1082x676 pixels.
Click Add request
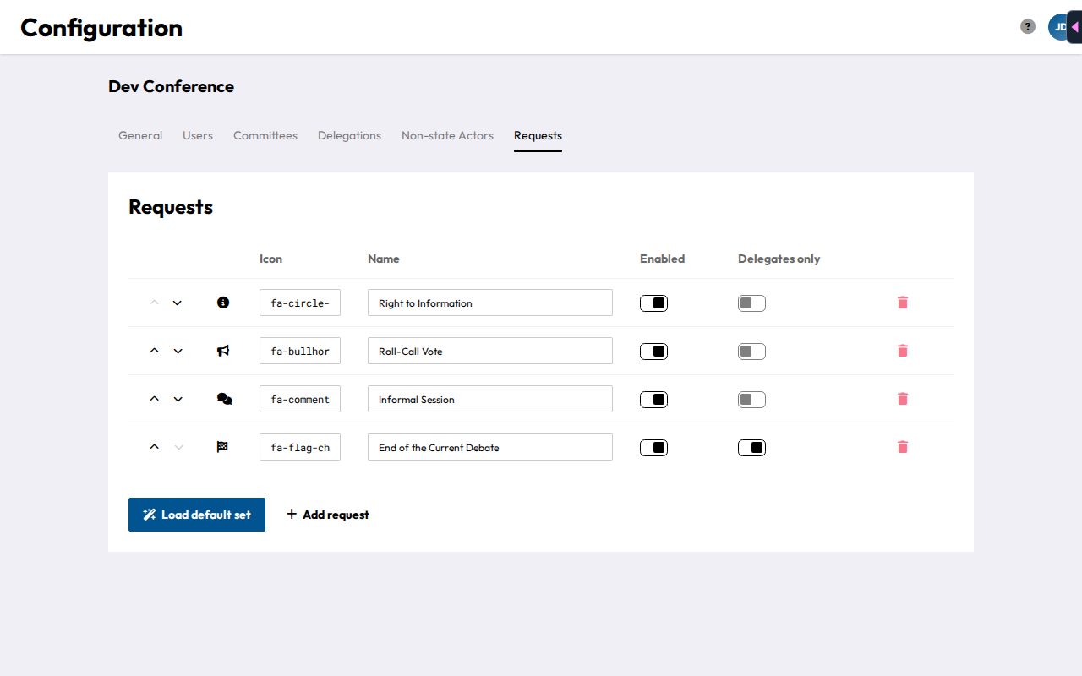click(x=327, y=515)
